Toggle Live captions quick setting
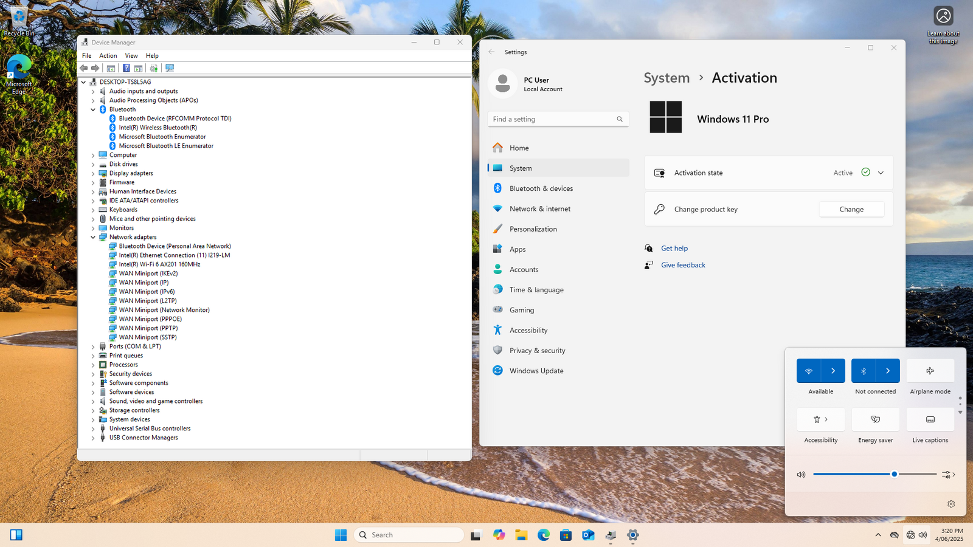Viewport: 973px width, 547px height. 930,419
